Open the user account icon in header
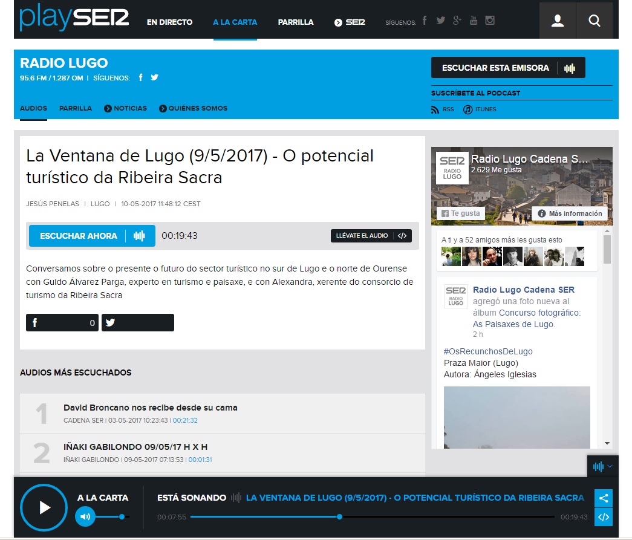This screenshot has height=540, width=632. (x=558, y=21)
